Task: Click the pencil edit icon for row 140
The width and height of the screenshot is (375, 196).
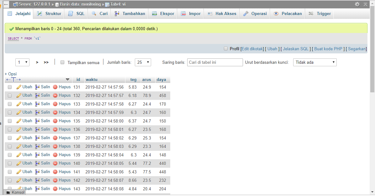Action: click(19, 163)
